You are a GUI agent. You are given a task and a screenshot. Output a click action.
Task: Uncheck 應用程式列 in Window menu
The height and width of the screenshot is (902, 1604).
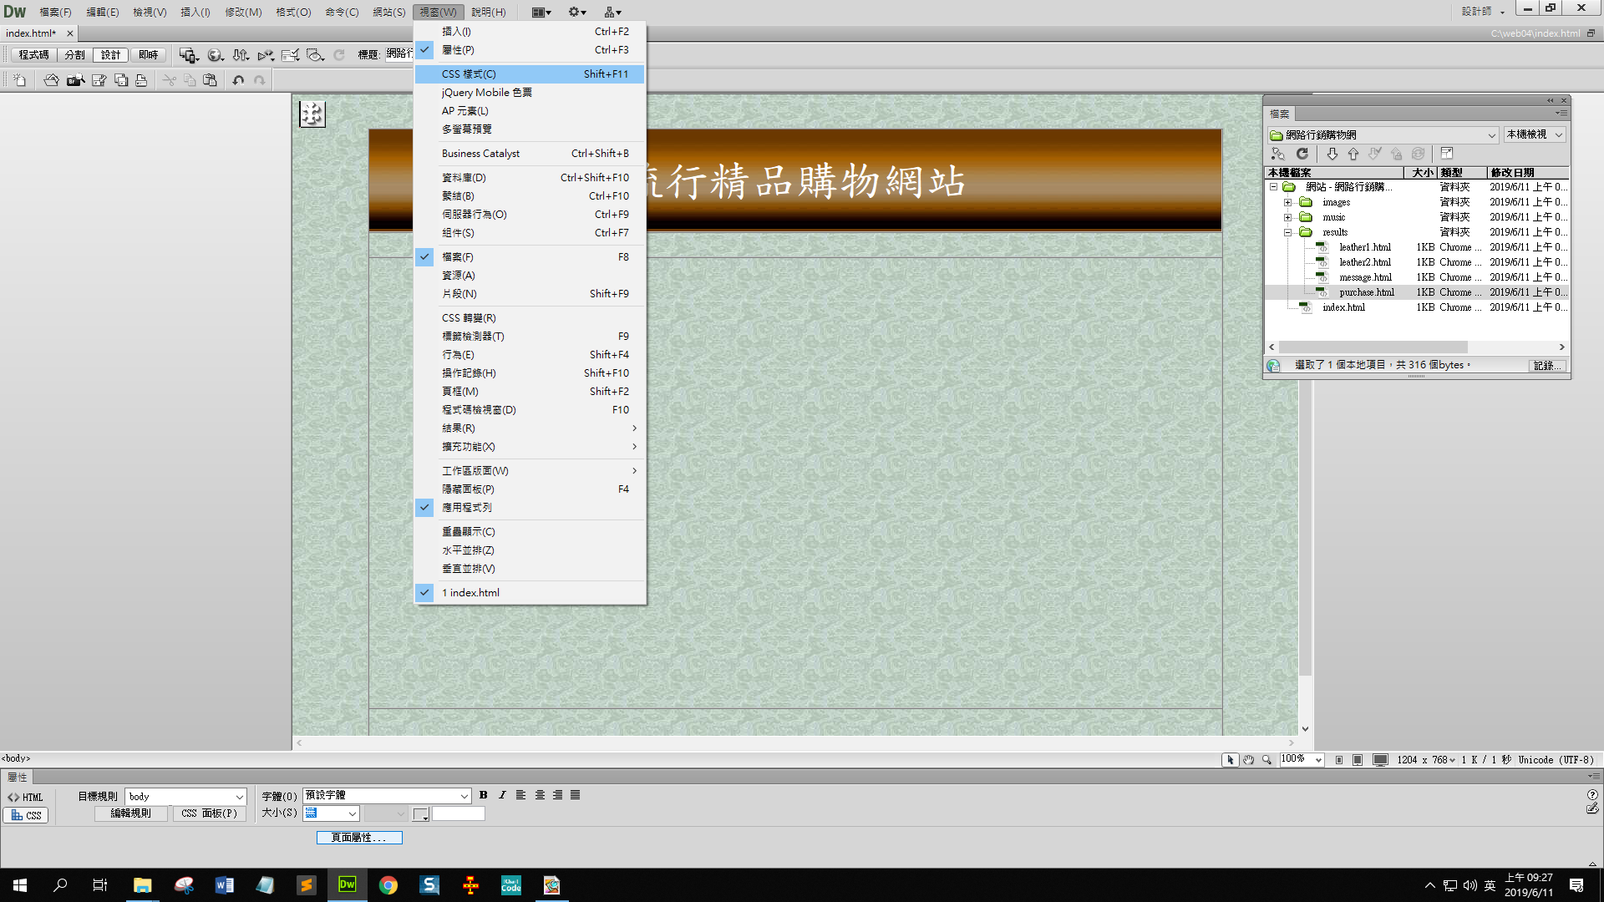[x=466, y=508]
